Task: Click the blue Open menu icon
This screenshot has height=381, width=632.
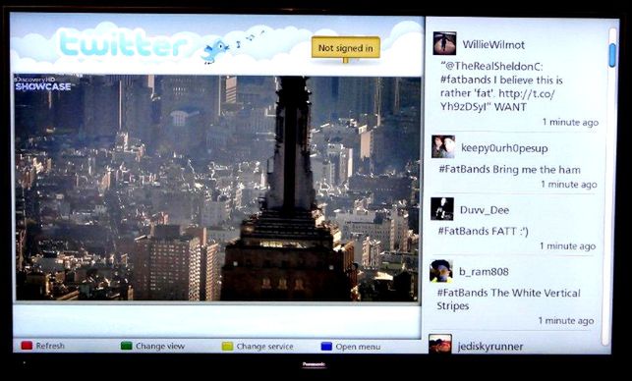Action: [x=326, y=347]
